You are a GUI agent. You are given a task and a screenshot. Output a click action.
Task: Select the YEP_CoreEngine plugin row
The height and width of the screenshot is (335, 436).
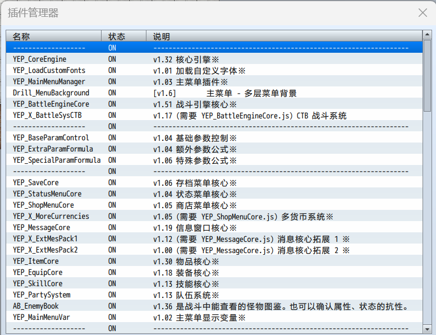(x=214, y=59)
